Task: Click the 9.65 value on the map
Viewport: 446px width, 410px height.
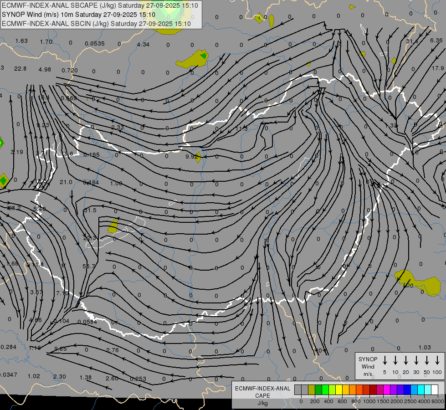Action: coord(61,349)
